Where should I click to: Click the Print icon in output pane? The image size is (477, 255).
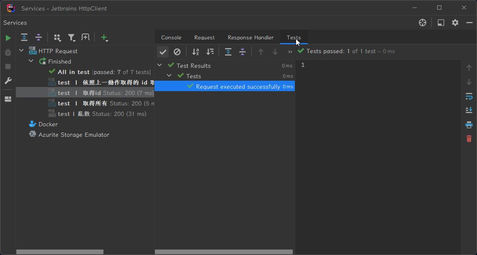pyautogui.click(x=469, y=125)
